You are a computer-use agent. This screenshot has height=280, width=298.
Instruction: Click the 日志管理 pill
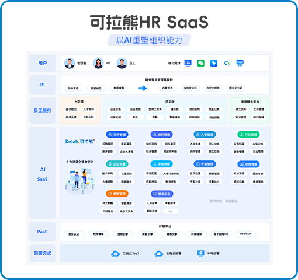[258, 152]
